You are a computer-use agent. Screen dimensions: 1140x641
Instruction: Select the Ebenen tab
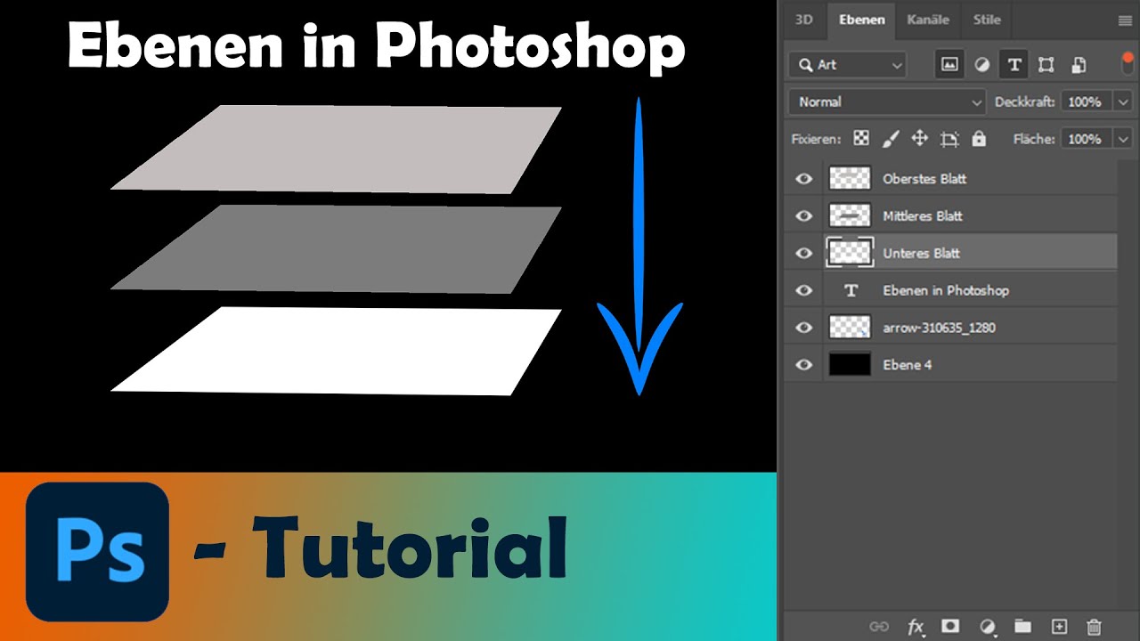(862, 20)
